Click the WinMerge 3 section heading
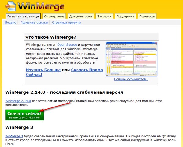The height and width of the screenshot is (147, 183). coord(19,127)
